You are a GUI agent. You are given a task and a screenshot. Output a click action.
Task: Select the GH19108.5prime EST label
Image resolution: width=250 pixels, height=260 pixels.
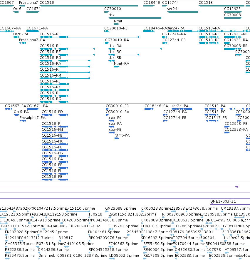click(x=79, y=244)
